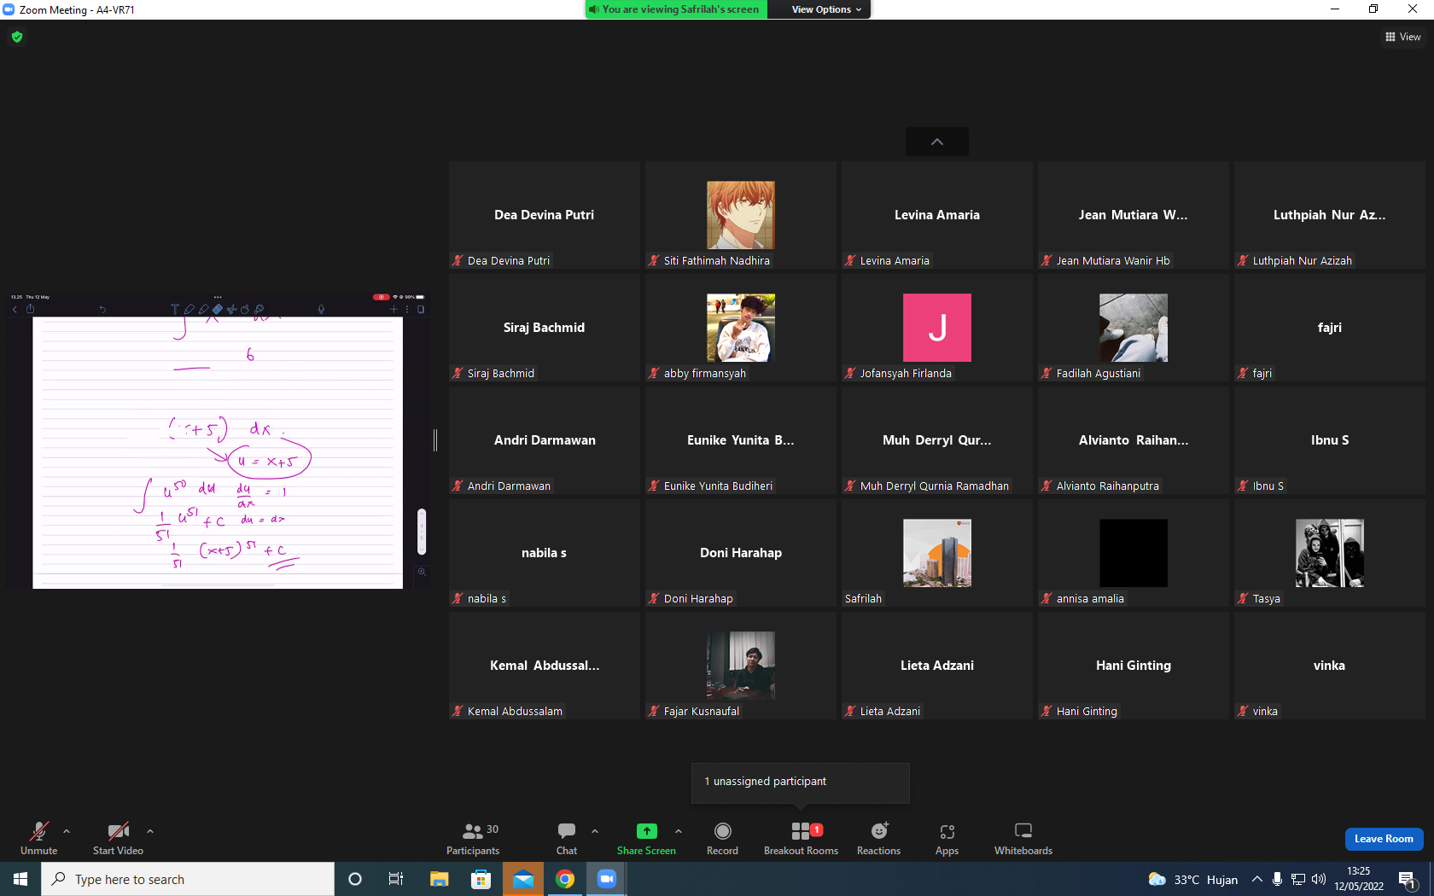The height and width of the screenshot is (896, 1434).
Task: Expand share screen options arrow
Action: (x=679, y=831)
